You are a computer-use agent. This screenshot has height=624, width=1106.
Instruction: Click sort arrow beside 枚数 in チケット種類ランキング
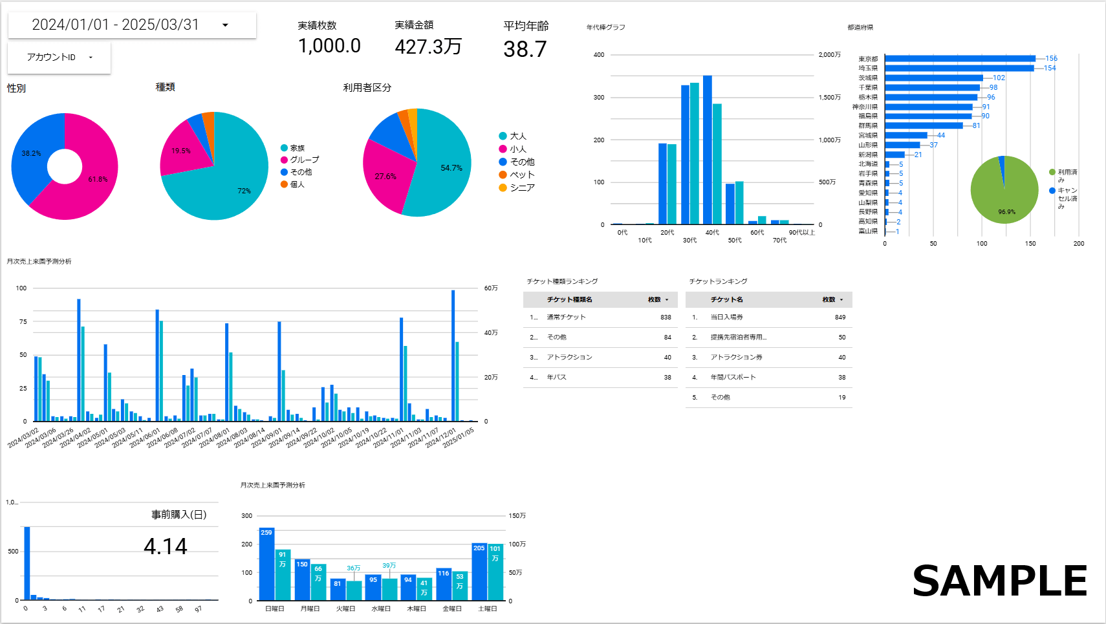coord(667,300)
